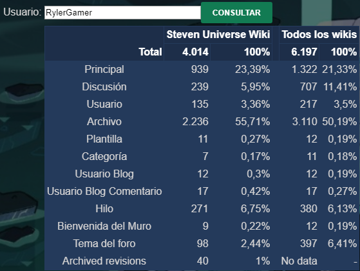Click the Categoría namespace row label
Screen dimensions: 360x271
pyautogui.click(x=104, y=157)
